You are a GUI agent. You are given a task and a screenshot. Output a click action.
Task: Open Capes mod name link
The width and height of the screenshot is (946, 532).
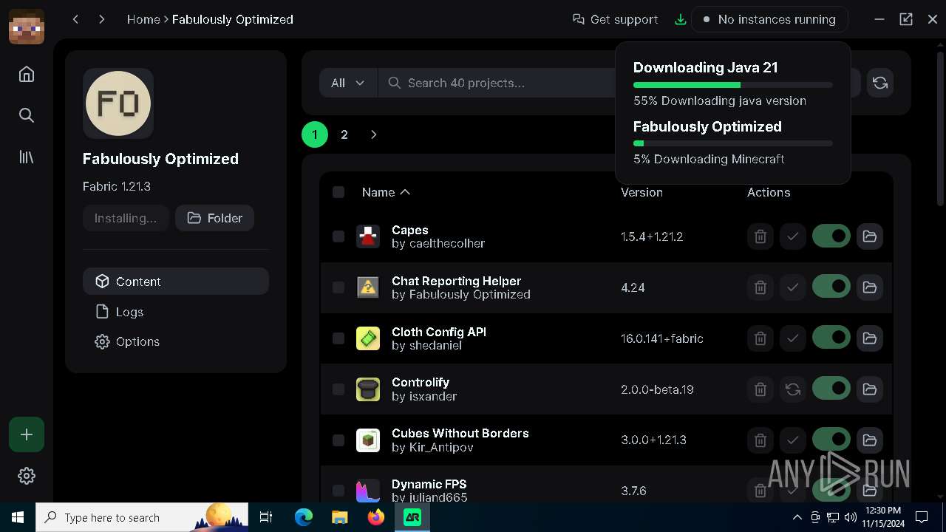[x=410, y=230]
